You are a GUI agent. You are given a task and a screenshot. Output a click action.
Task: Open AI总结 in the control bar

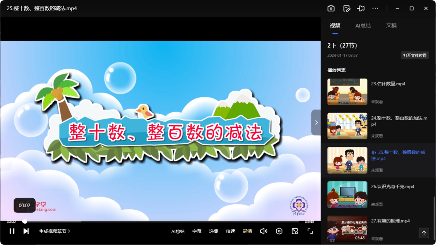[x=178, y=231]
